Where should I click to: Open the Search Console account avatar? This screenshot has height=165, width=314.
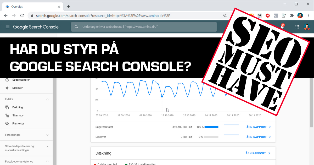tap(307, 27)
